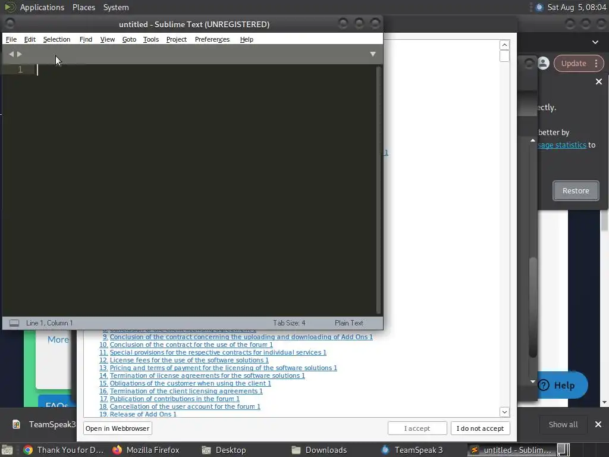The width and height of the screenshot is (609, 457).
Task: Open 'Cancellation of the user account for the forum 1'
Action: coord(185,406)
